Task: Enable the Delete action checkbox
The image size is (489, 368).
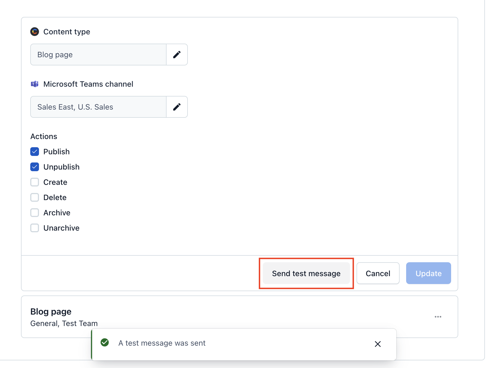Action: (35, 197)
